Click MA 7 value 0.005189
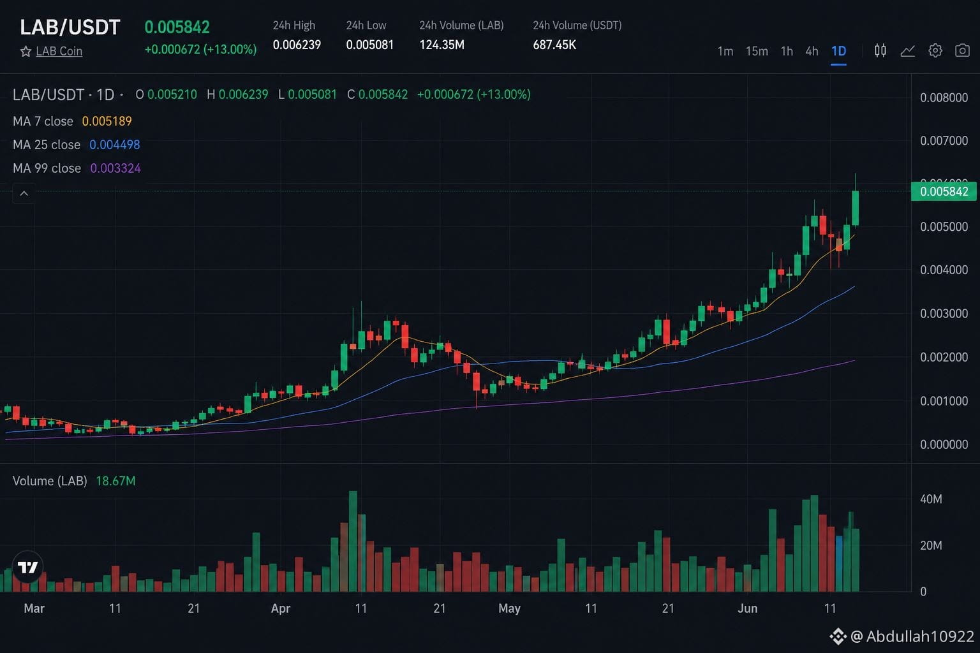The height and width of the screenshot is (653, 980). click(107, 121)
